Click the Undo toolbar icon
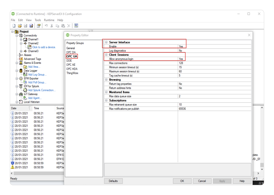The image size is (274, 195). coord(46,26)
